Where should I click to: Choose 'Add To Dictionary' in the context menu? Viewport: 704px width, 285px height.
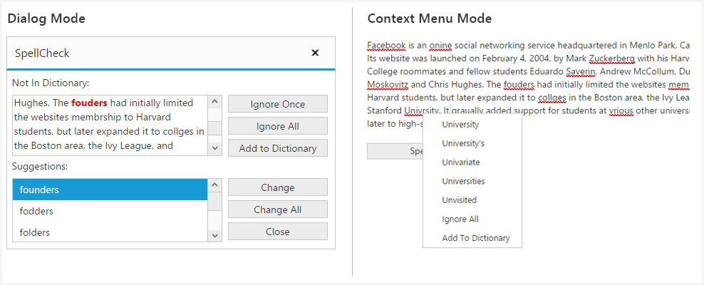click(x=476, y=238)
